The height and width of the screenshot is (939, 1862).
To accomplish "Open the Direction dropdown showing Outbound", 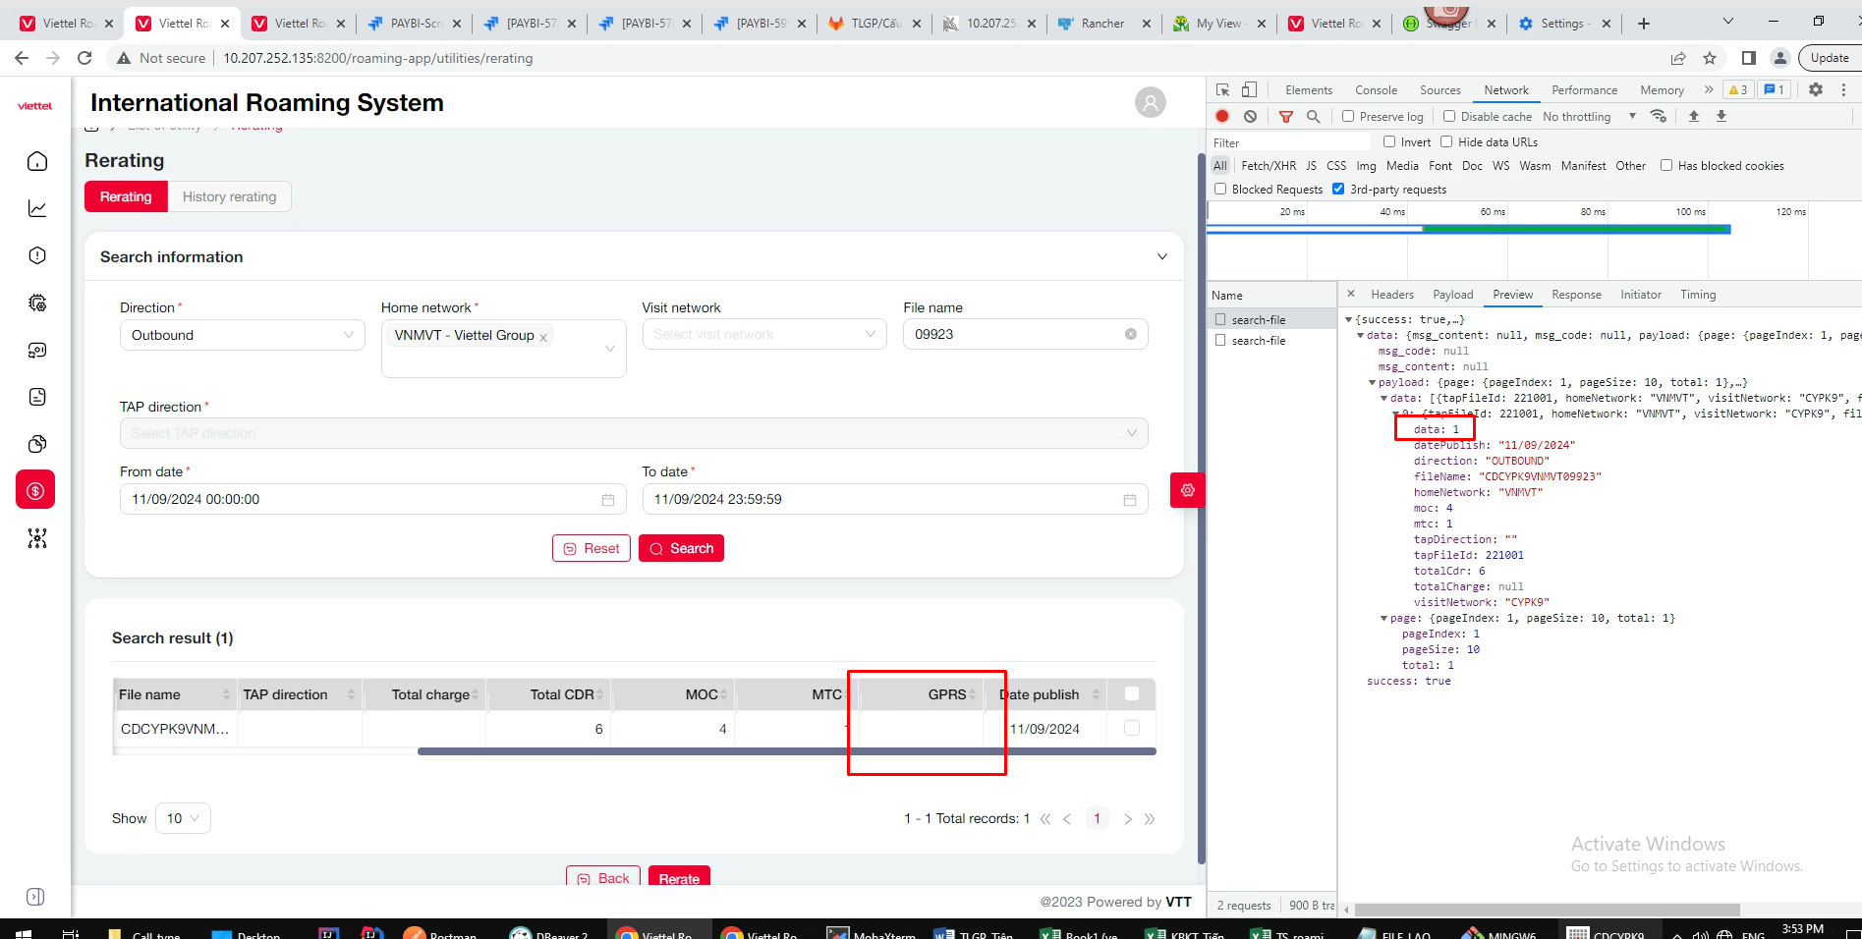I will (242, 335).
